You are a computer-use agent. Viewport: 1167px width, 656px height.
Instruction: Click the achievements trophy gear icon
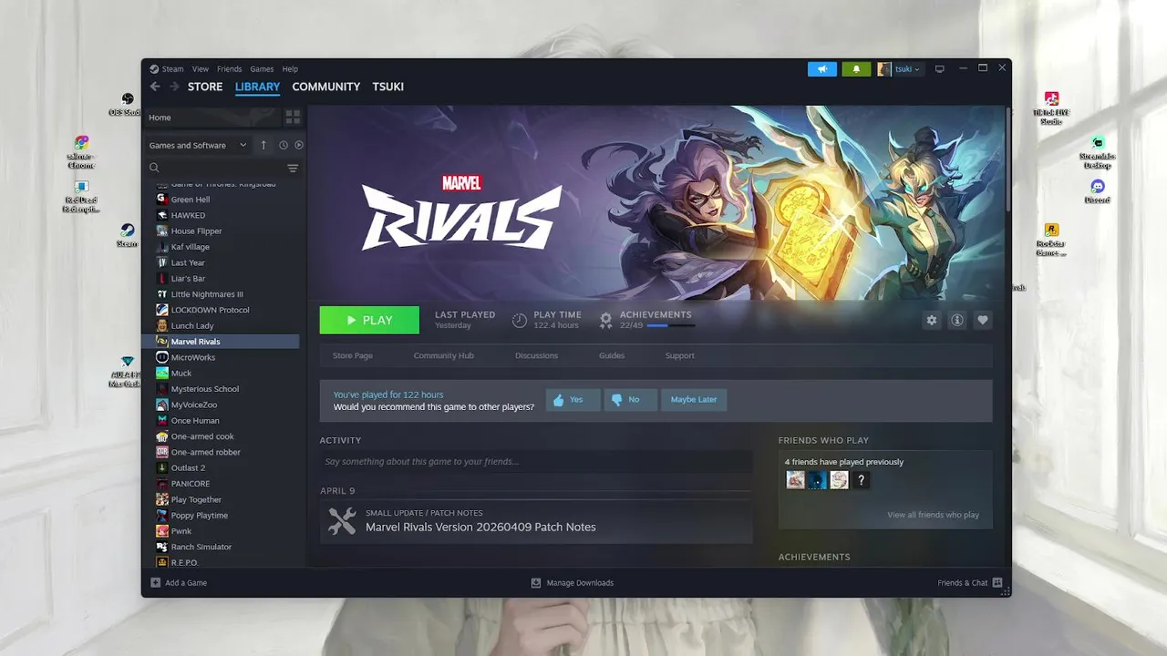606,321
